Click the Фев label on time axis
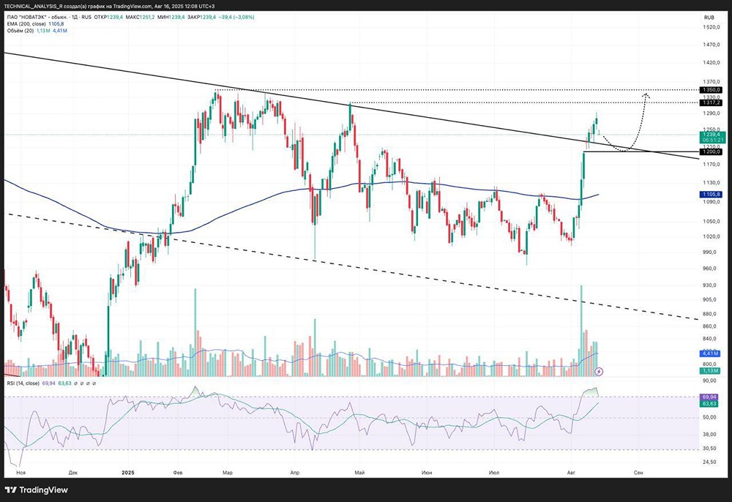 [177, 473]
